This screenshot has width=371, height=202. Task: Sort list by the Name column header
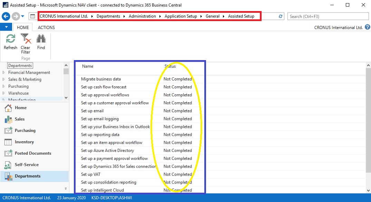(88, 66)
